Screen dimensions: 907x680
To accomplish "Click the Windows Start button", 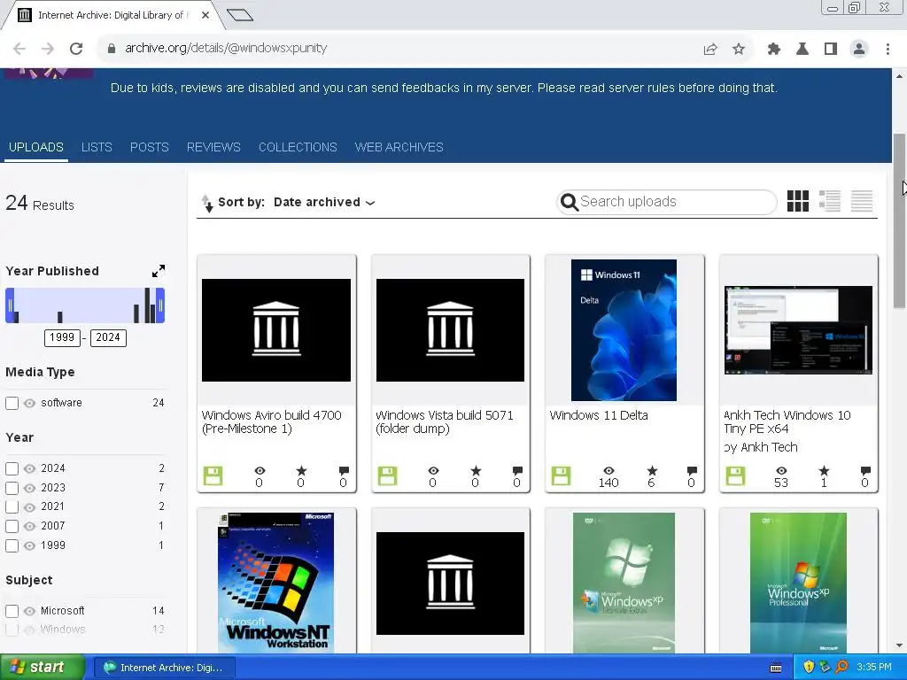I will (43, 668).
